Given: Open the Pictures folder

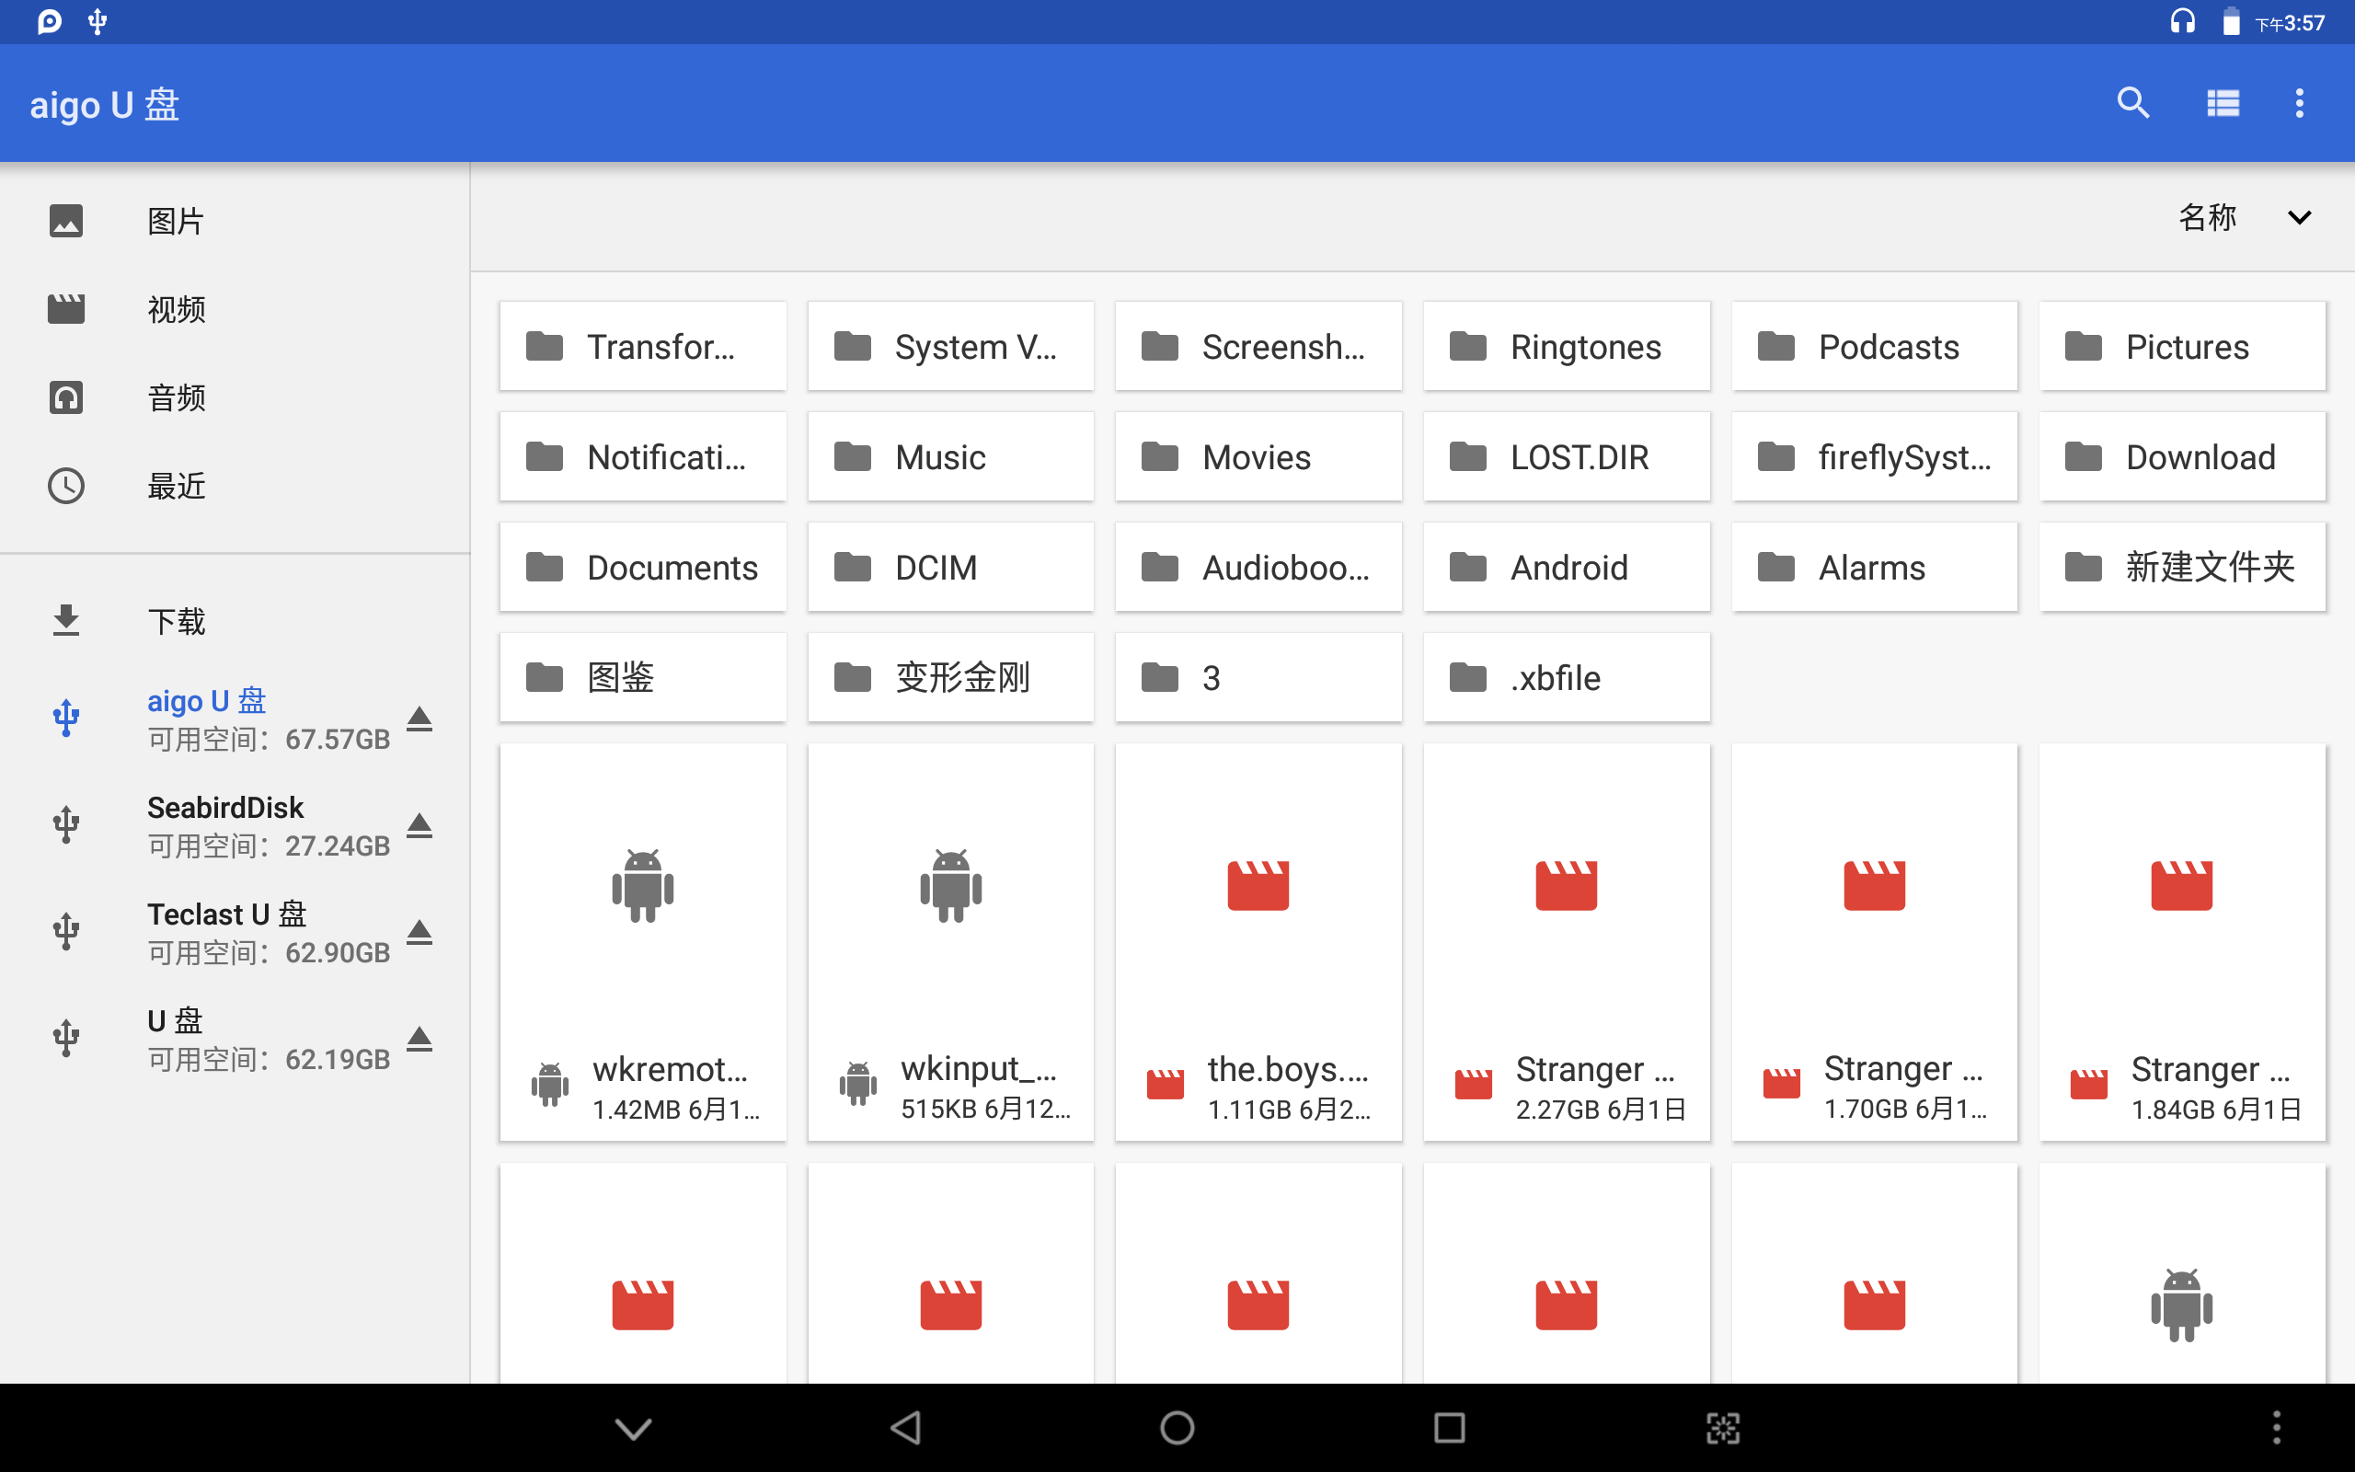Looking at the screenshot, I should [2183, 347].
